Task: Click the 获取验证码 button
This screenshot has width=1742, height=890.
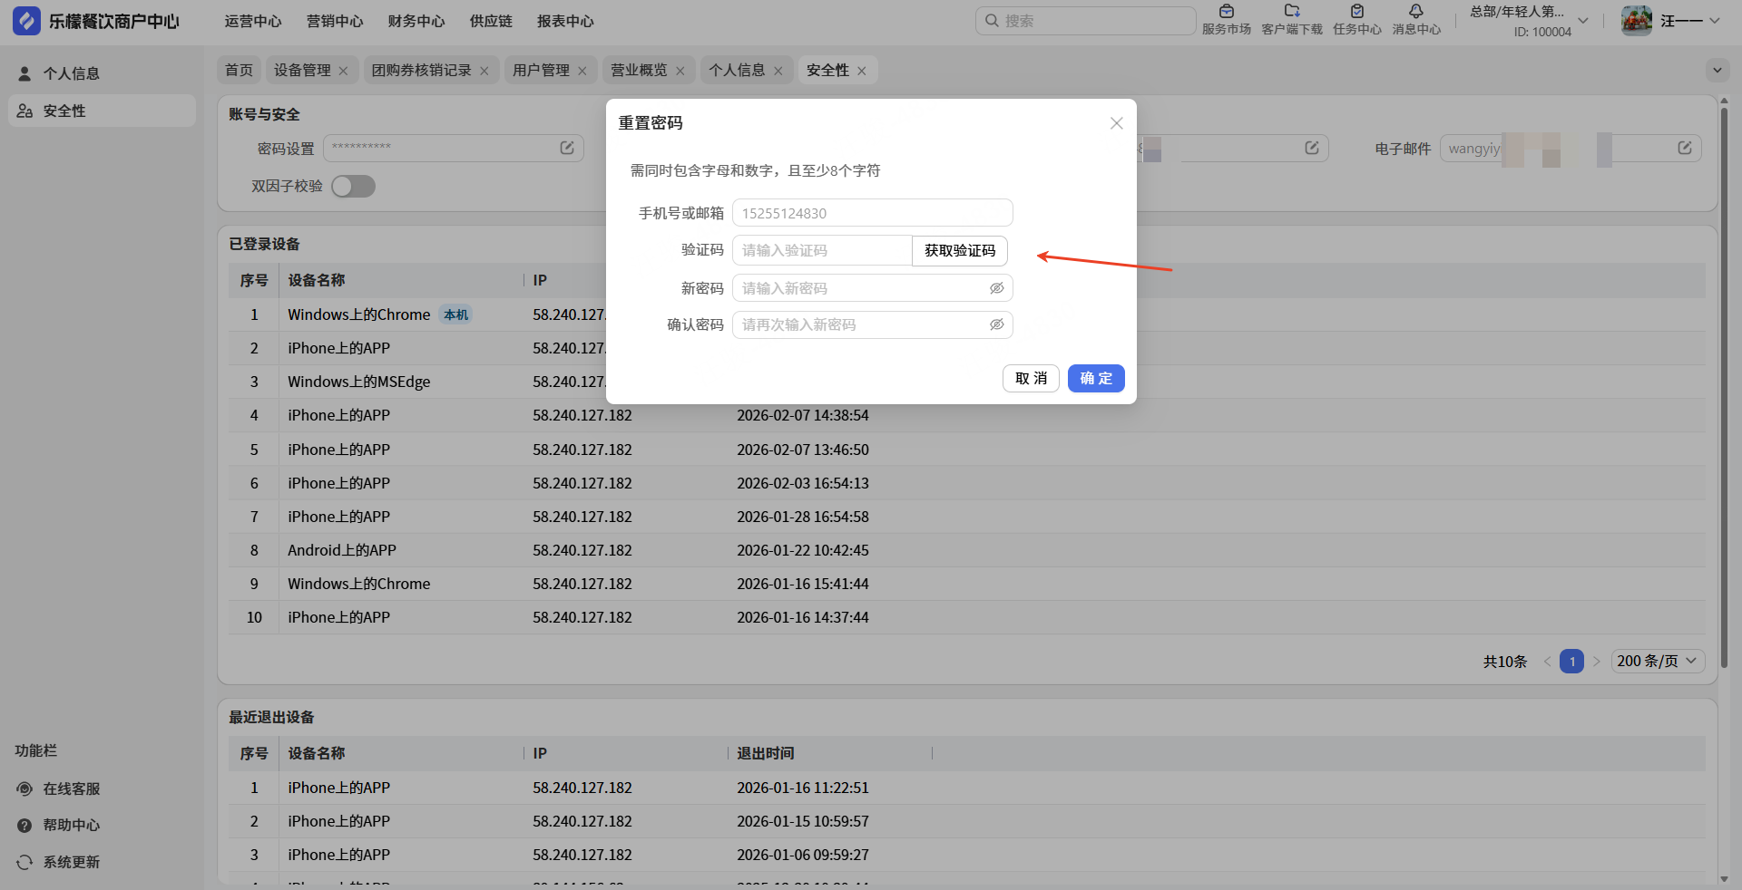Action: (959, 251)
